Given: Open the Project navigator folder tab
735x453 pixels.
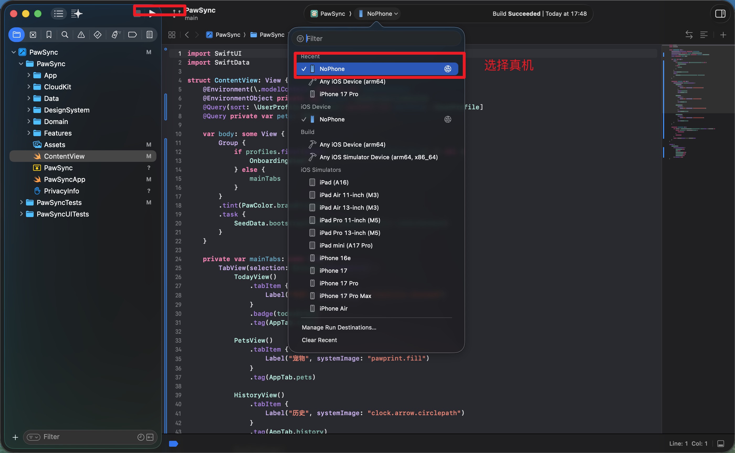Looking at the screenshot, I should (17, 35).
